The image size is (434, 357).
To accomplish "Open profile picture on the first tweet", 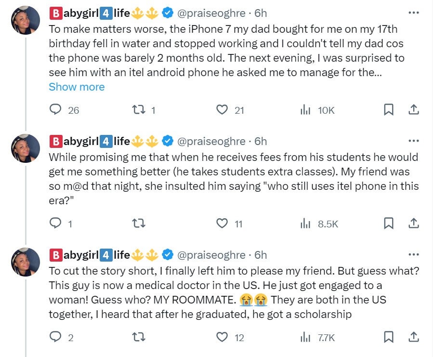I will tap(25, 20).
